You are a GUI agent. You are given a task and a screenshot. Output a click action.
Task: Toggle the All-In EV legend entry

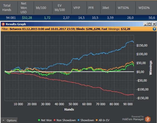pyautogui.click(x=103, y=120)
